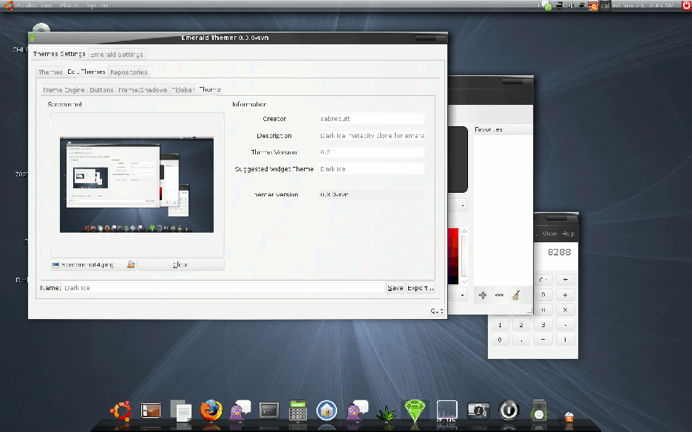Image resolution: width=692 pixels, height=432 pixels.
Task: Switch to the Titlebar tab
Action: coord(183,89)
